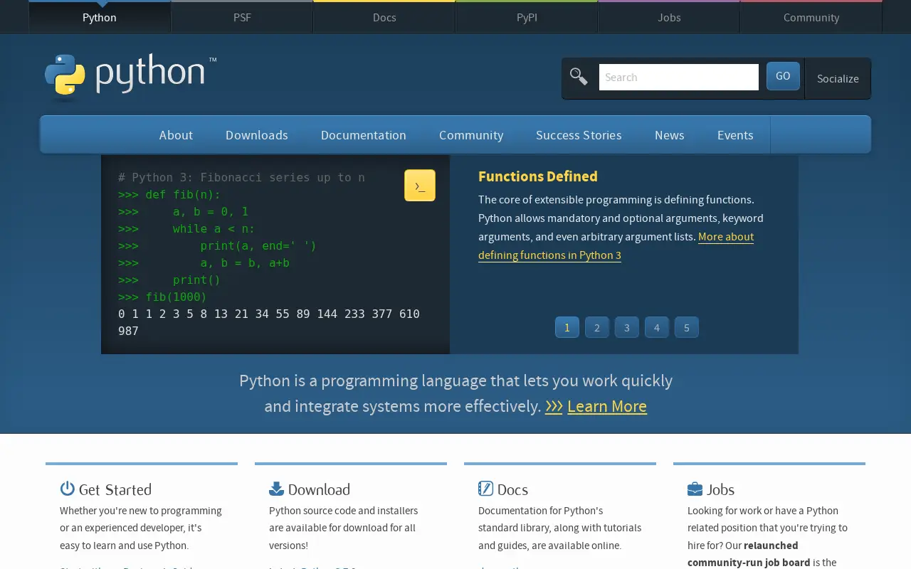Click the Docs notepad icon
The image size is (911, 569).
pos(485,488)
